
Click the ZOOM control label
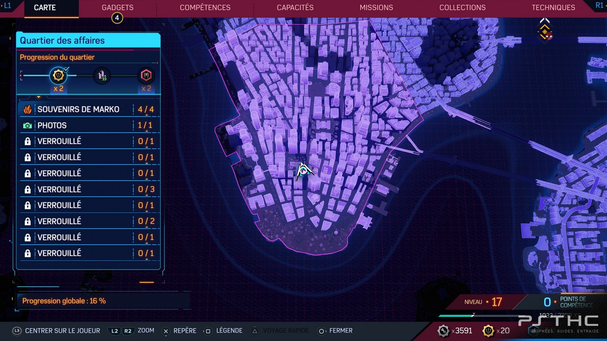tap(146, 330)
